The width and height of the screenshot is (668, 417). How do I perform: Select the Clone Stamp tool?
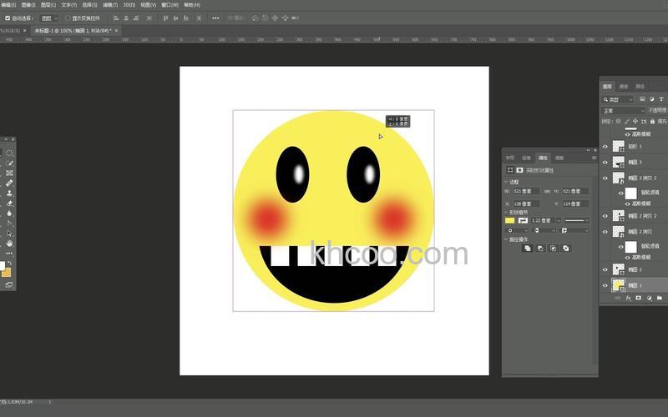[x=9, y=193]
